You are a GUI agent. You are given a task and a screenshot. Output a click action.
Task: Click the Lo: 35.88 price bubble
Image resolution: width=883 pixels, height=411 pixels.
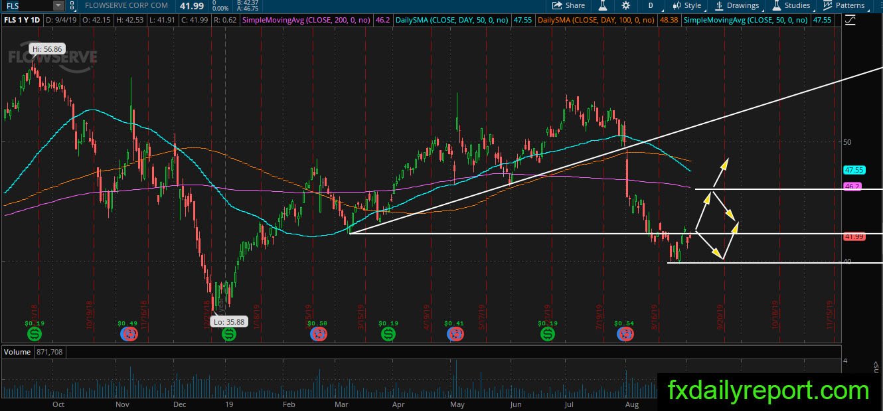coord(228,321)
